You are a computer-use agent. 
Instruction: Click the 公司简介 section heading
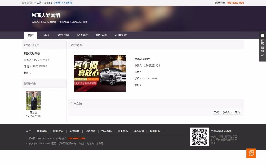(x=76, y=45)
